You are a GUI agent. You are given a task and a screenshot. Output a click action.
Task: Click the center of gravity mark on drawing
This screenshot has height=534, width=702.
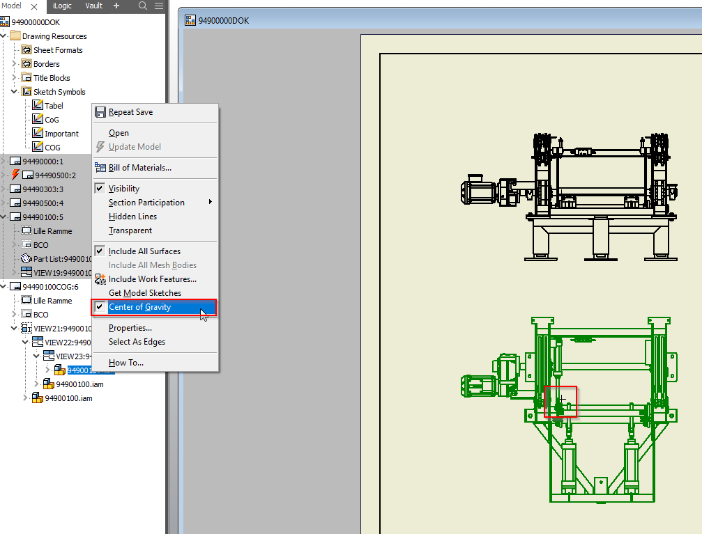pyautogui.click(x=562, y=400)
